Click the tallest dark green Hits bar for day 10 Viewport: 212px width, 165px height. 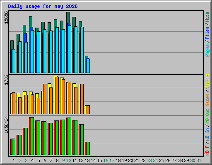point(68,17)
